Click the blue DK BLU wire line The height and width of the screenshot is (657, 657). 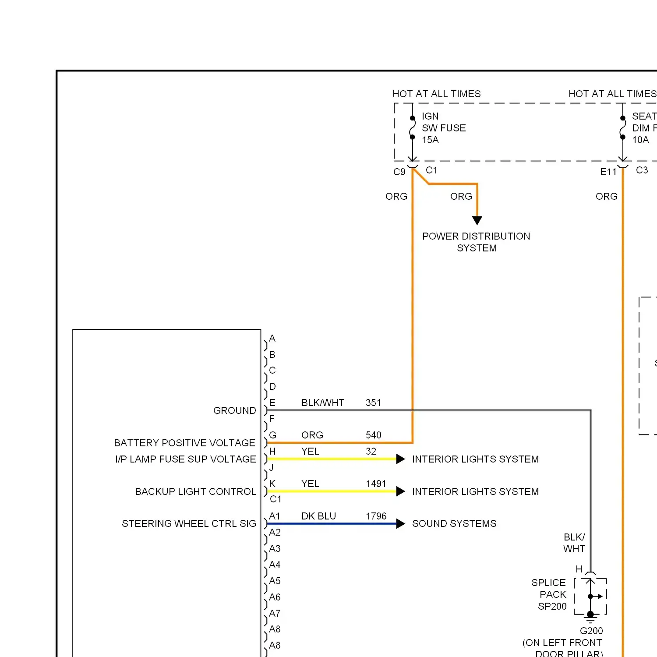tap(332, 523)
